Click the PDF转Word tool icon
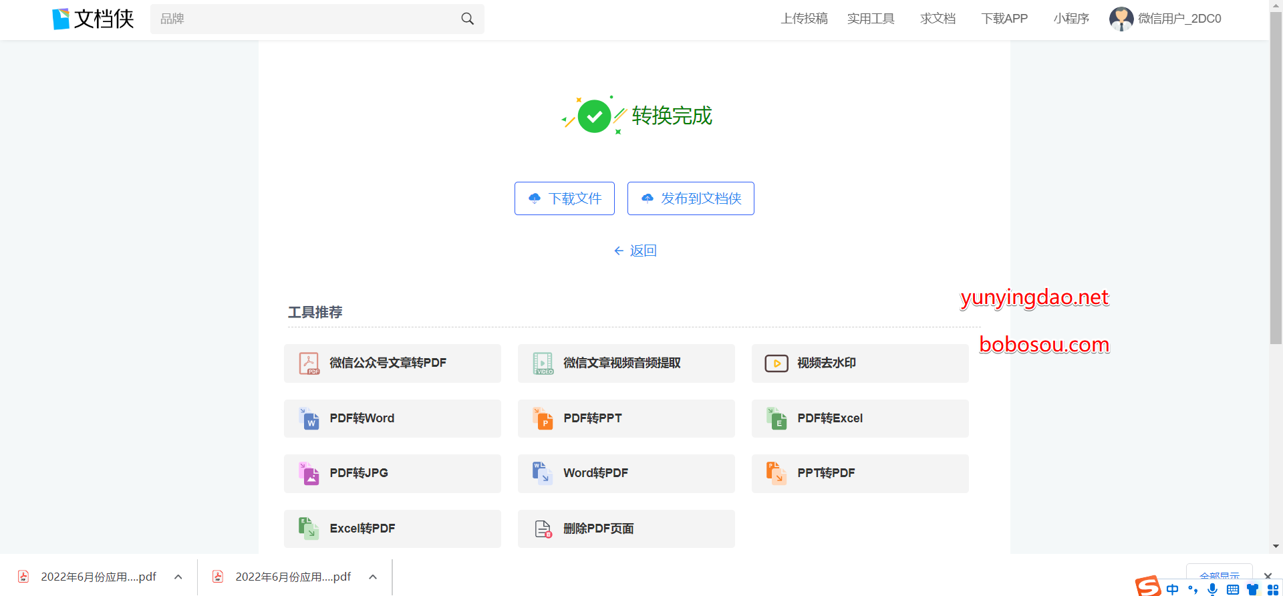The width and height of the screenshot is (1283, 596). pyautogui.click(x=309, y=418)
